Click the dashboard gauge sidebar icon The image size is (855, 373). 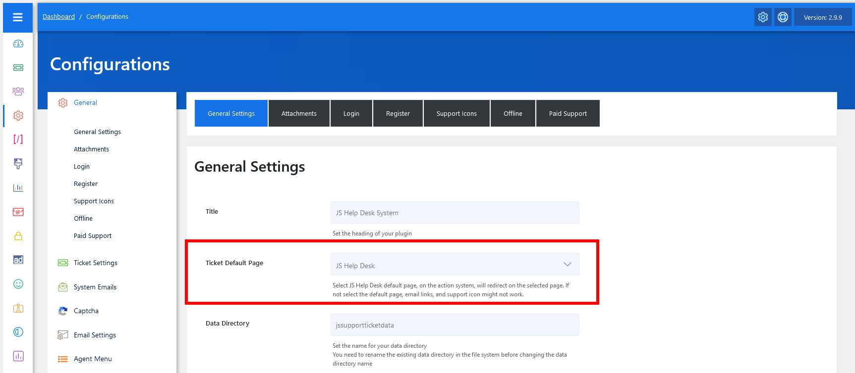coord(18,44)
